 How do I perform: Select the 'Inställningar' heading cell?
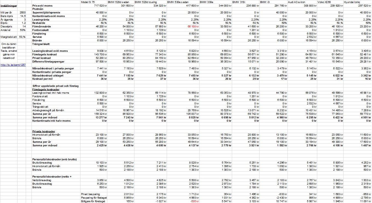point(8,6)
